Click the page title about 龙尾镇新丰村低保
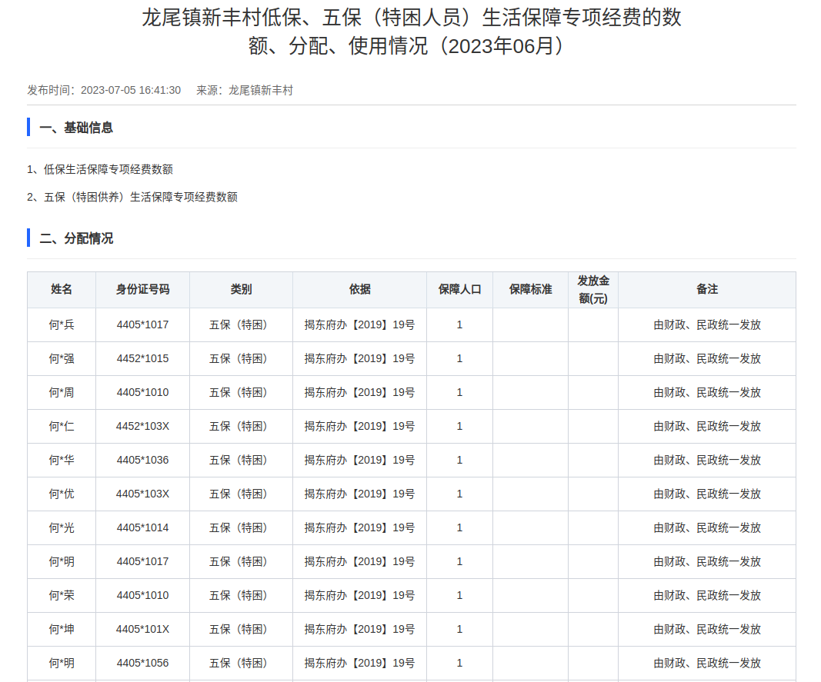Viewport: 821px width, 682px height. point(412,32)
